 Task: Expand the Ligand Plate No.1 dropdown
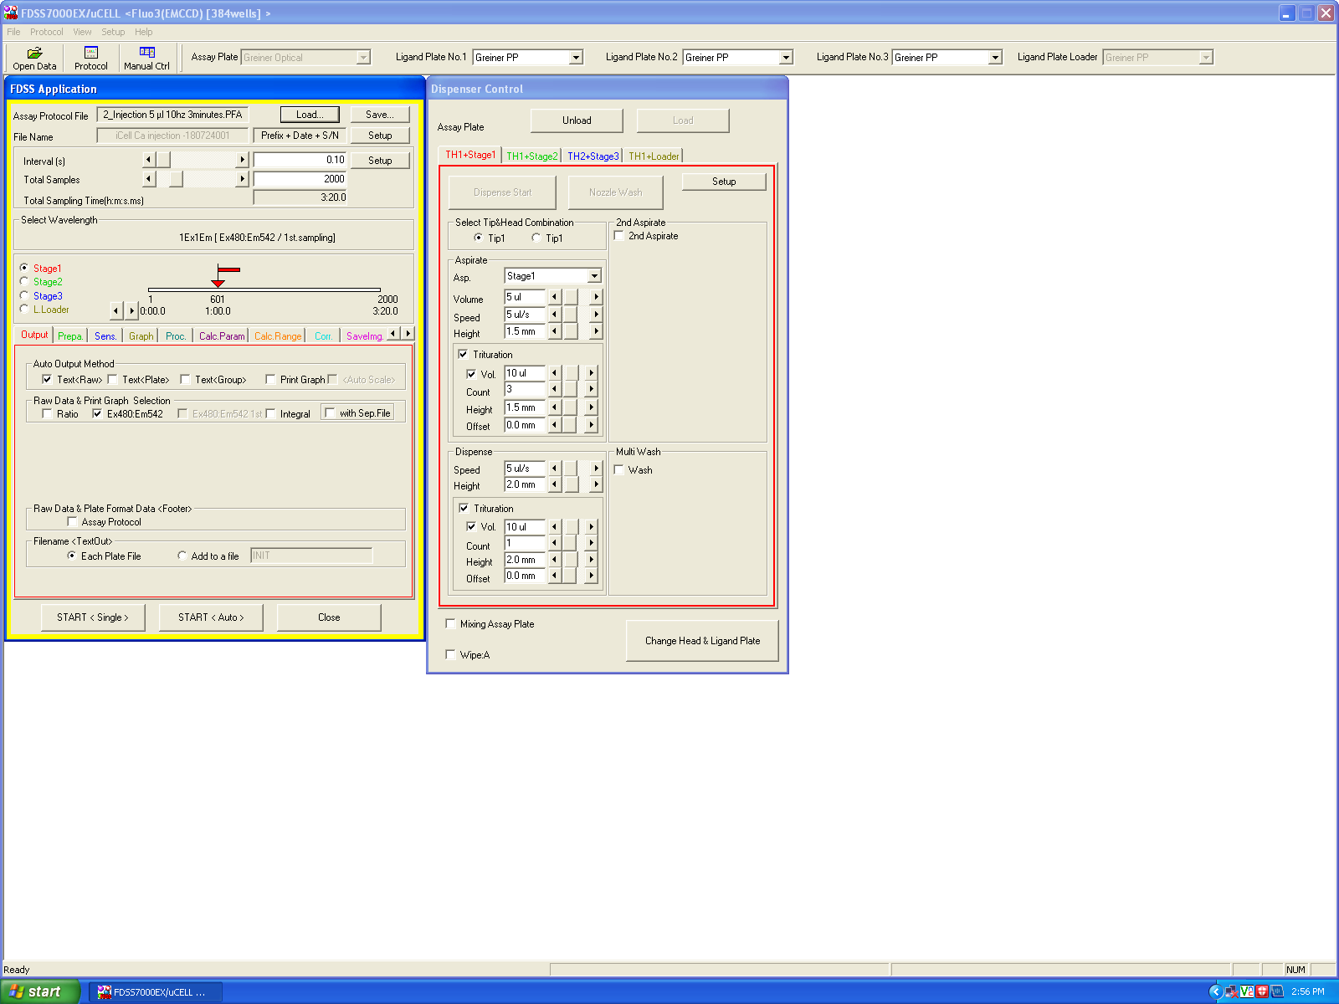click(x=576, y=58)
